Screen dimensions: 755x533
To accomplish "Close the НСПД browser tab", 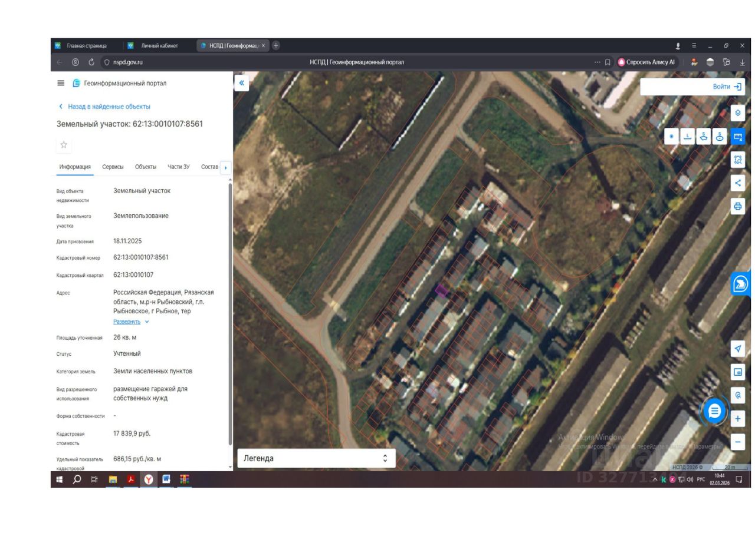I will point(264,45).
